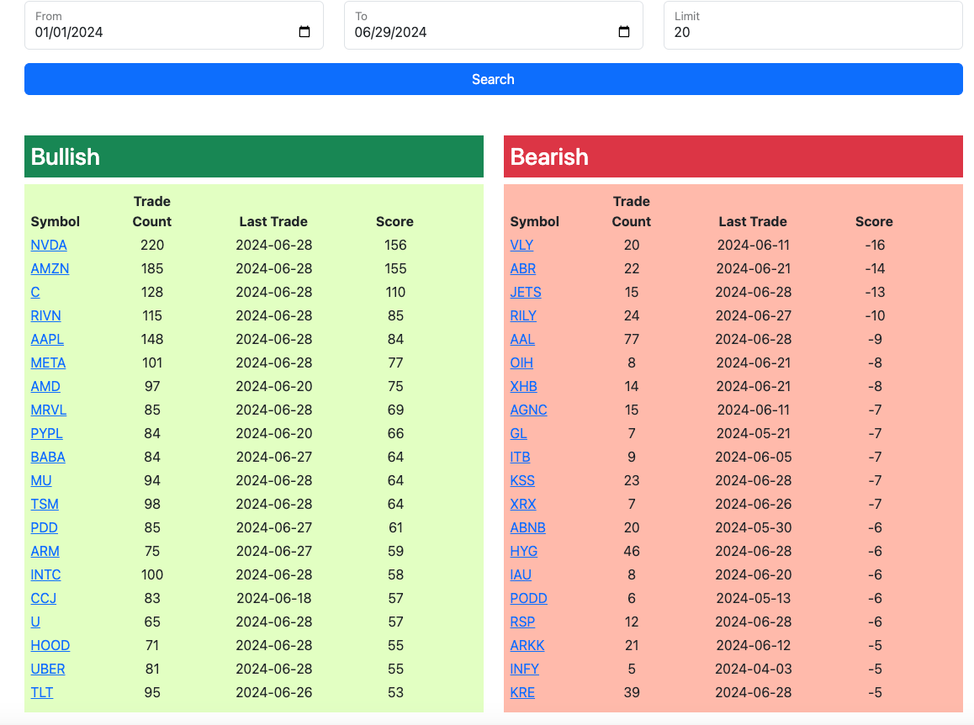This screenshot has height=725, width=974.
Task: Open the NVDA symbol link
Action: click(49, 245)
